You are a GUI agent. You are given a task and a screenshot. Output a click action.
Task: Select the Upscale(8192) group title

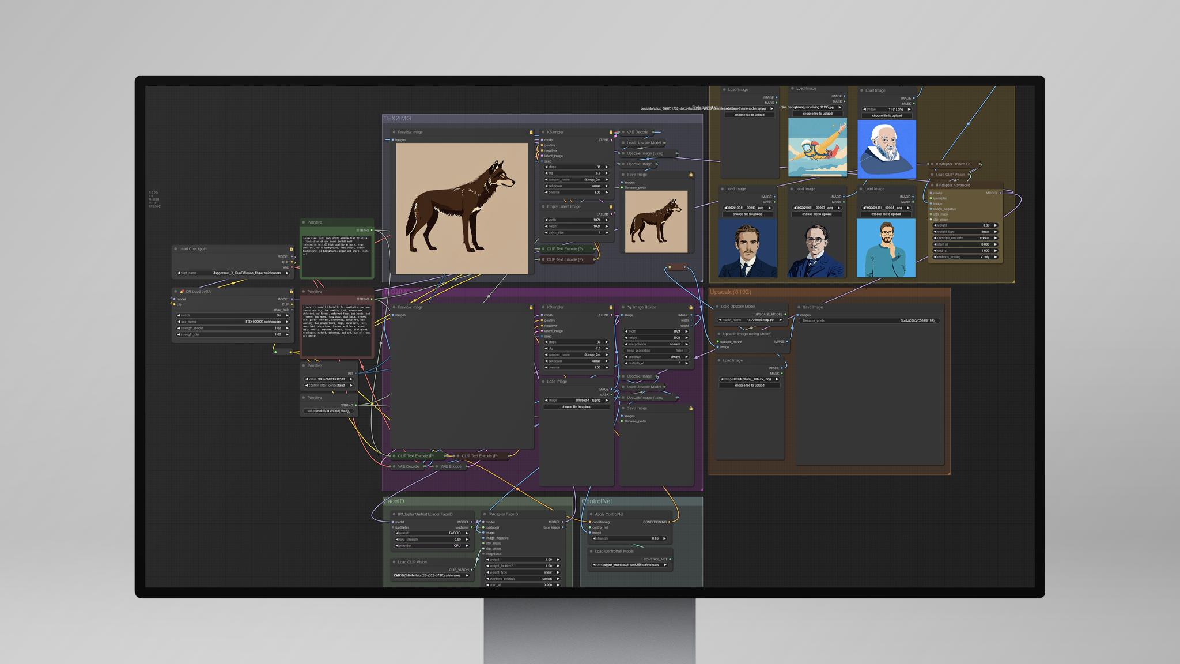(x=730, y=292)
